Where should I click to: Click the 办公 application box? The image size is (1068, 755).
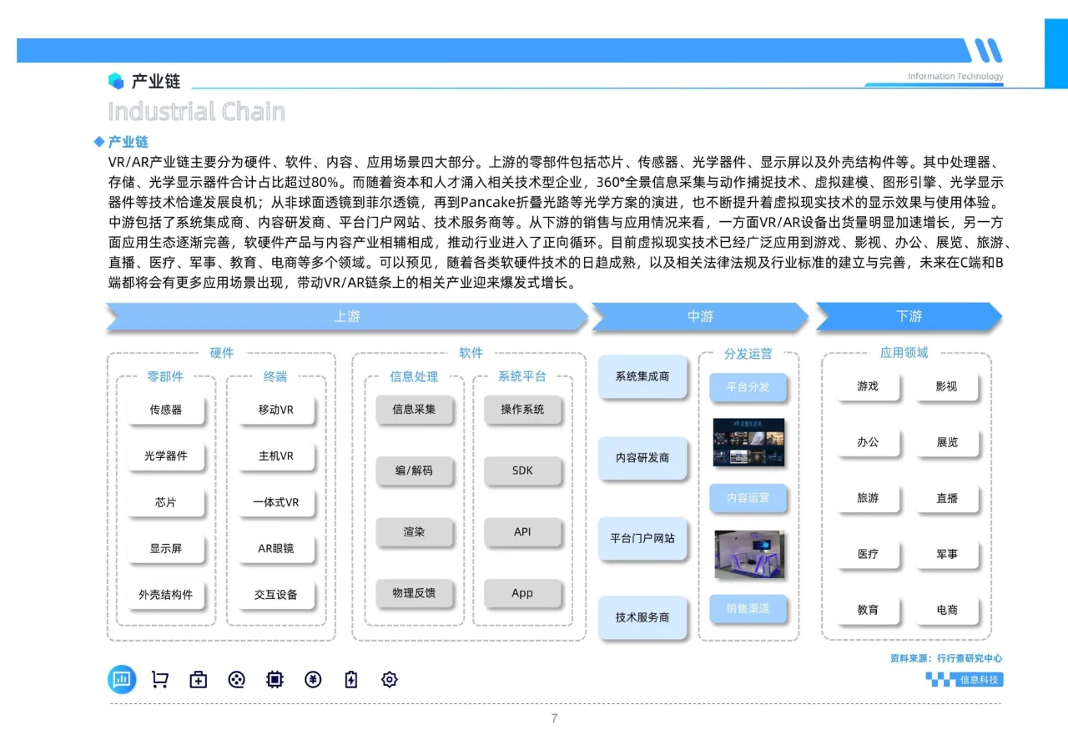tap(868, 442)
